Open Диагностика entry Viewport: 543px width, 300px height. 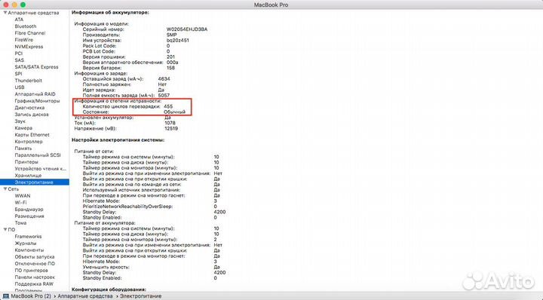[29, 108]
